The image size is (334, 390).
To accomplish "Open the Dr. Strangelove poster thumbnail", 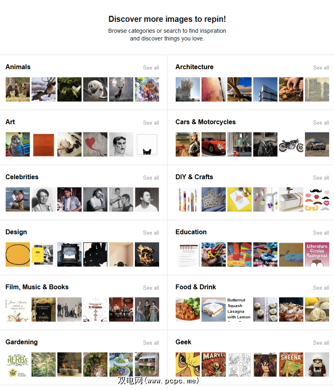I will click(x=95, y=309).
